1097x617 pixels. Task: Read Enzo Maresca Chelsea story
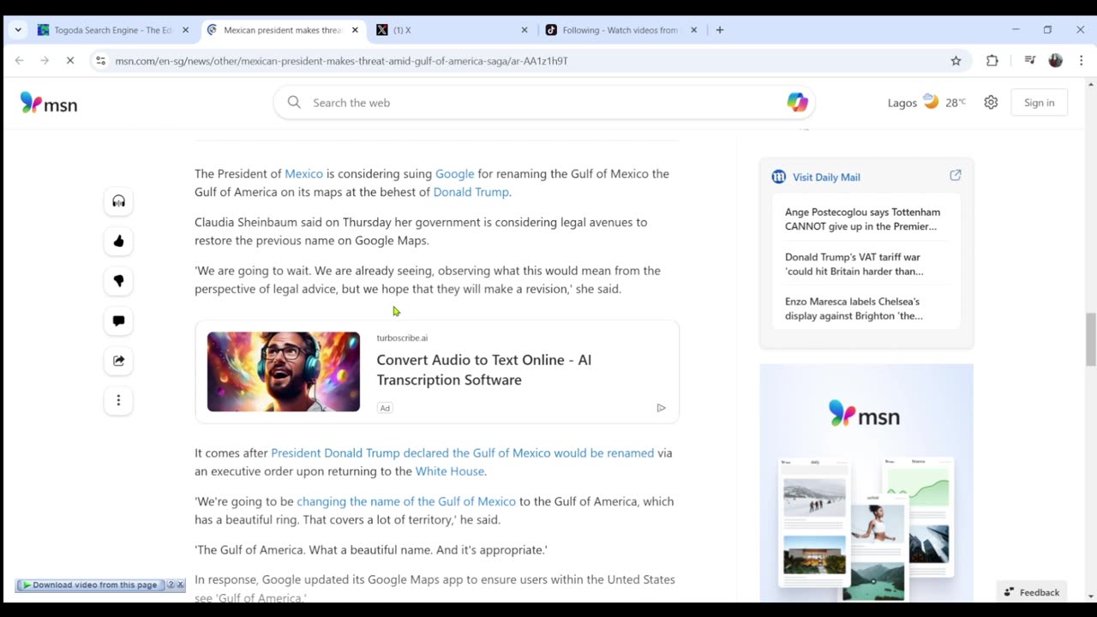click(x=854, y=308)
